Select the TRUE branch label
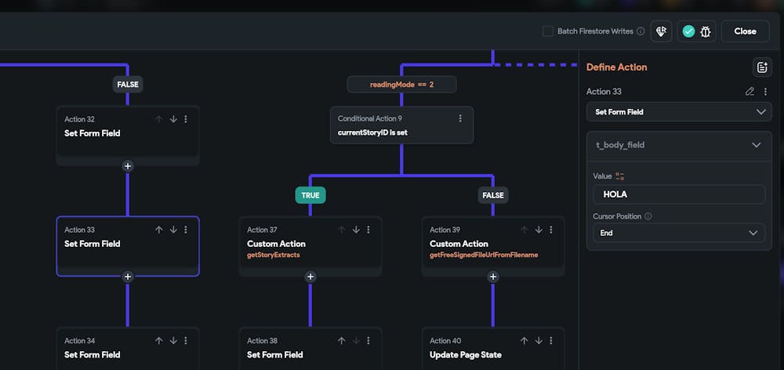Image resolution: width=784 pixels, height=370 pixels. pos(310,195)
